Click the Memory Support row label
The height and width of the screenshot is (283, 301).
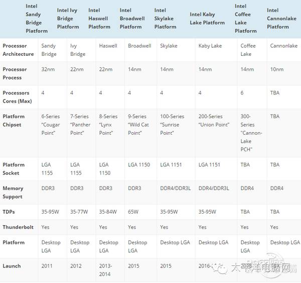(13, 193)
